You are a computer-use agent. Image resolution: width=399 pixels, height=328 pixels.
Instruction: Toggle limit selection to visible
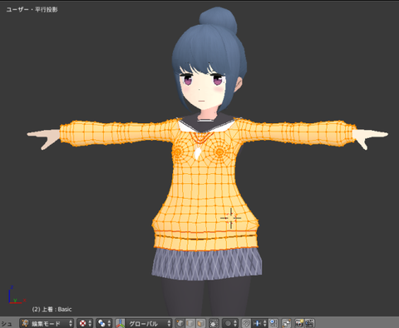tap(214, 323)
